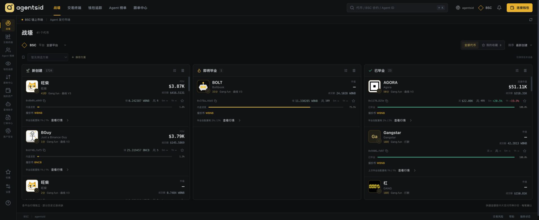The height and width of the screenshot is (220, 539).
Task: Favorite the Gangstar token star
Action: coord(525,151)
